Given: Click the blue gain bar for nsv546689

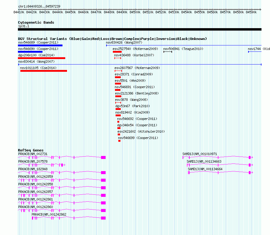Looking at the screenshot, I should pos(40,45).
